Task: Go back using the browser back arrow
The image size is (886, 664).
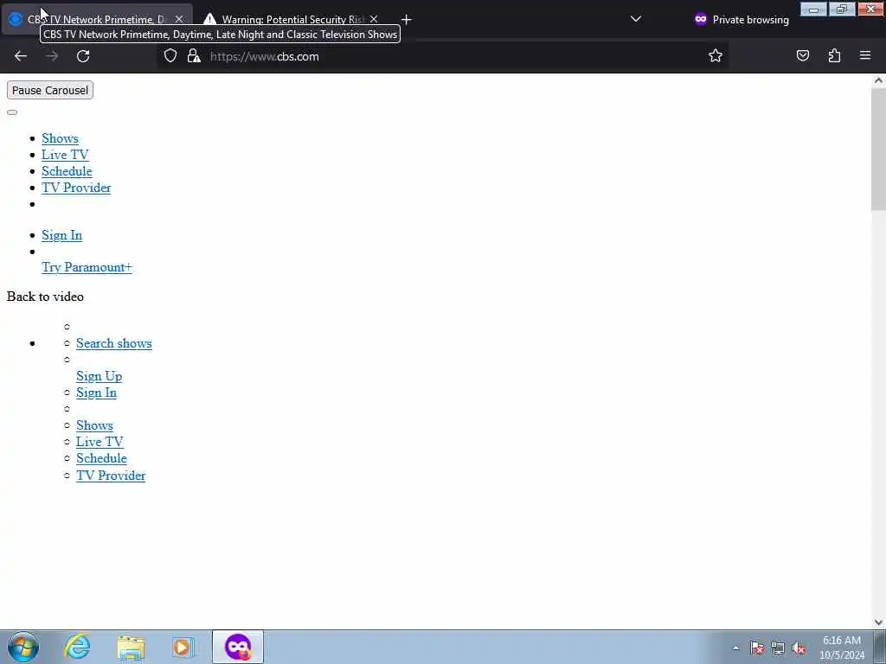Action: [x=21, y=56]
